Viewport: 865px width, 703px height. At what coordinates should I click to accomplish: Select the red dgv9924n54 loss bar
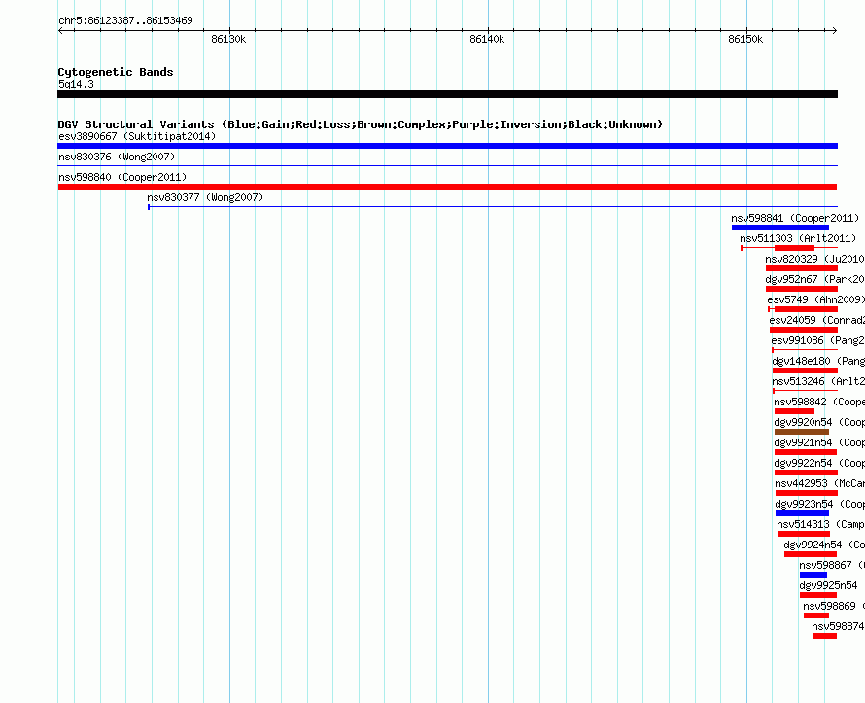(811, 554)
